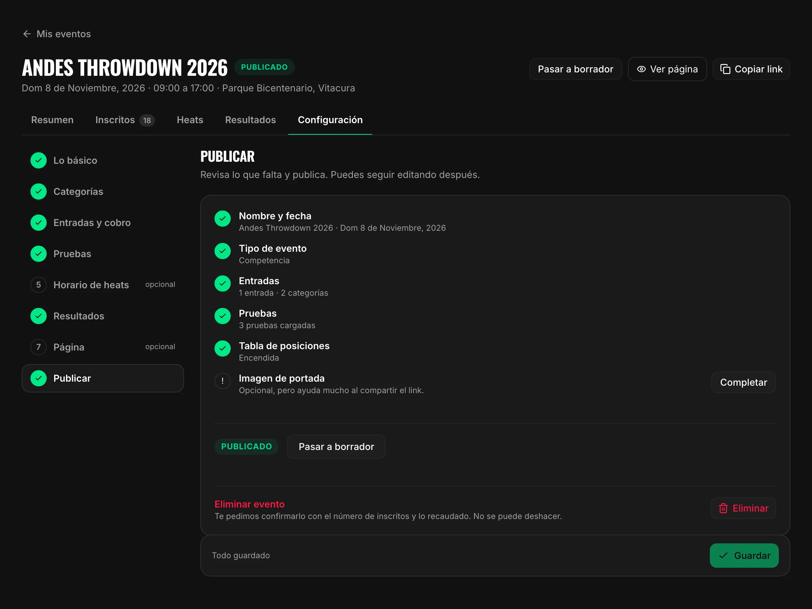This screenshot has width=812, height=609.
Task: Open the Pruebas sidebar step
Action: point(103,254)
